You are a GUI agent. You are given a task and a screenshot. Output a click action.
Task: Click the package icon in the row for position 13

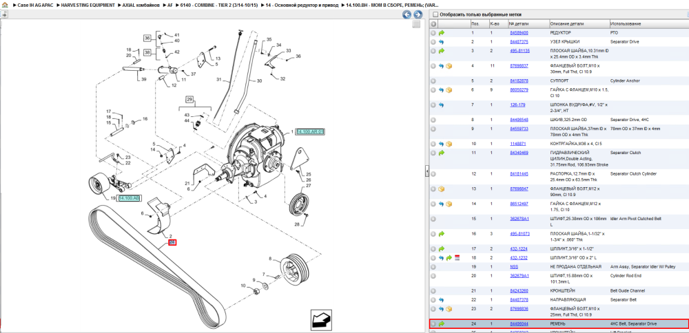tap(442, 189)
